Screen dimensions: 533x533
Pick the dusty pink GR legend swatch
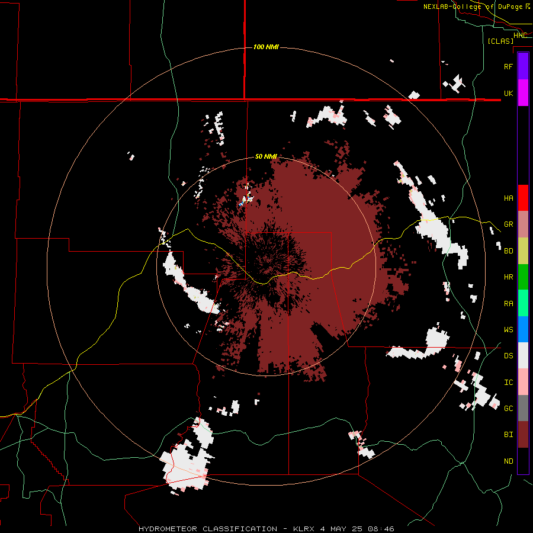click(x=523, y=224)
